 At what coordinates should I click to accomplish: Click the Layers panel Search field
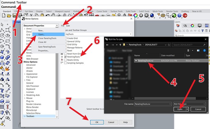(192, 36)
